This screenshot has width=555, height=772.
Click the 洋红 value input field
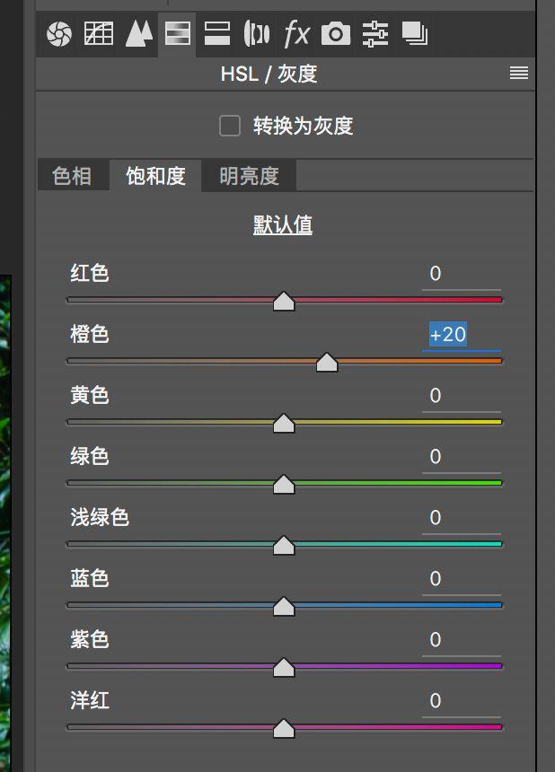(x=461, y=701)
